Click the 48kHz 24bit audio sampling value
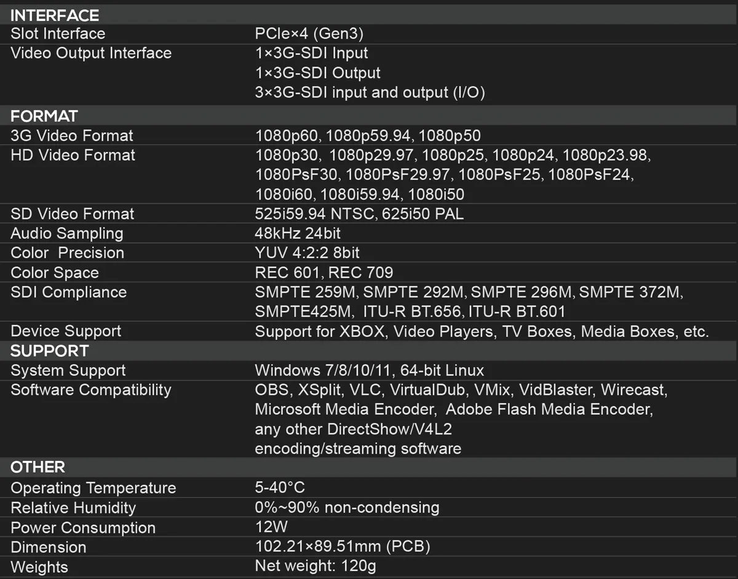The height and width of the screenshot is (579, 738). (x=298, y=234)
